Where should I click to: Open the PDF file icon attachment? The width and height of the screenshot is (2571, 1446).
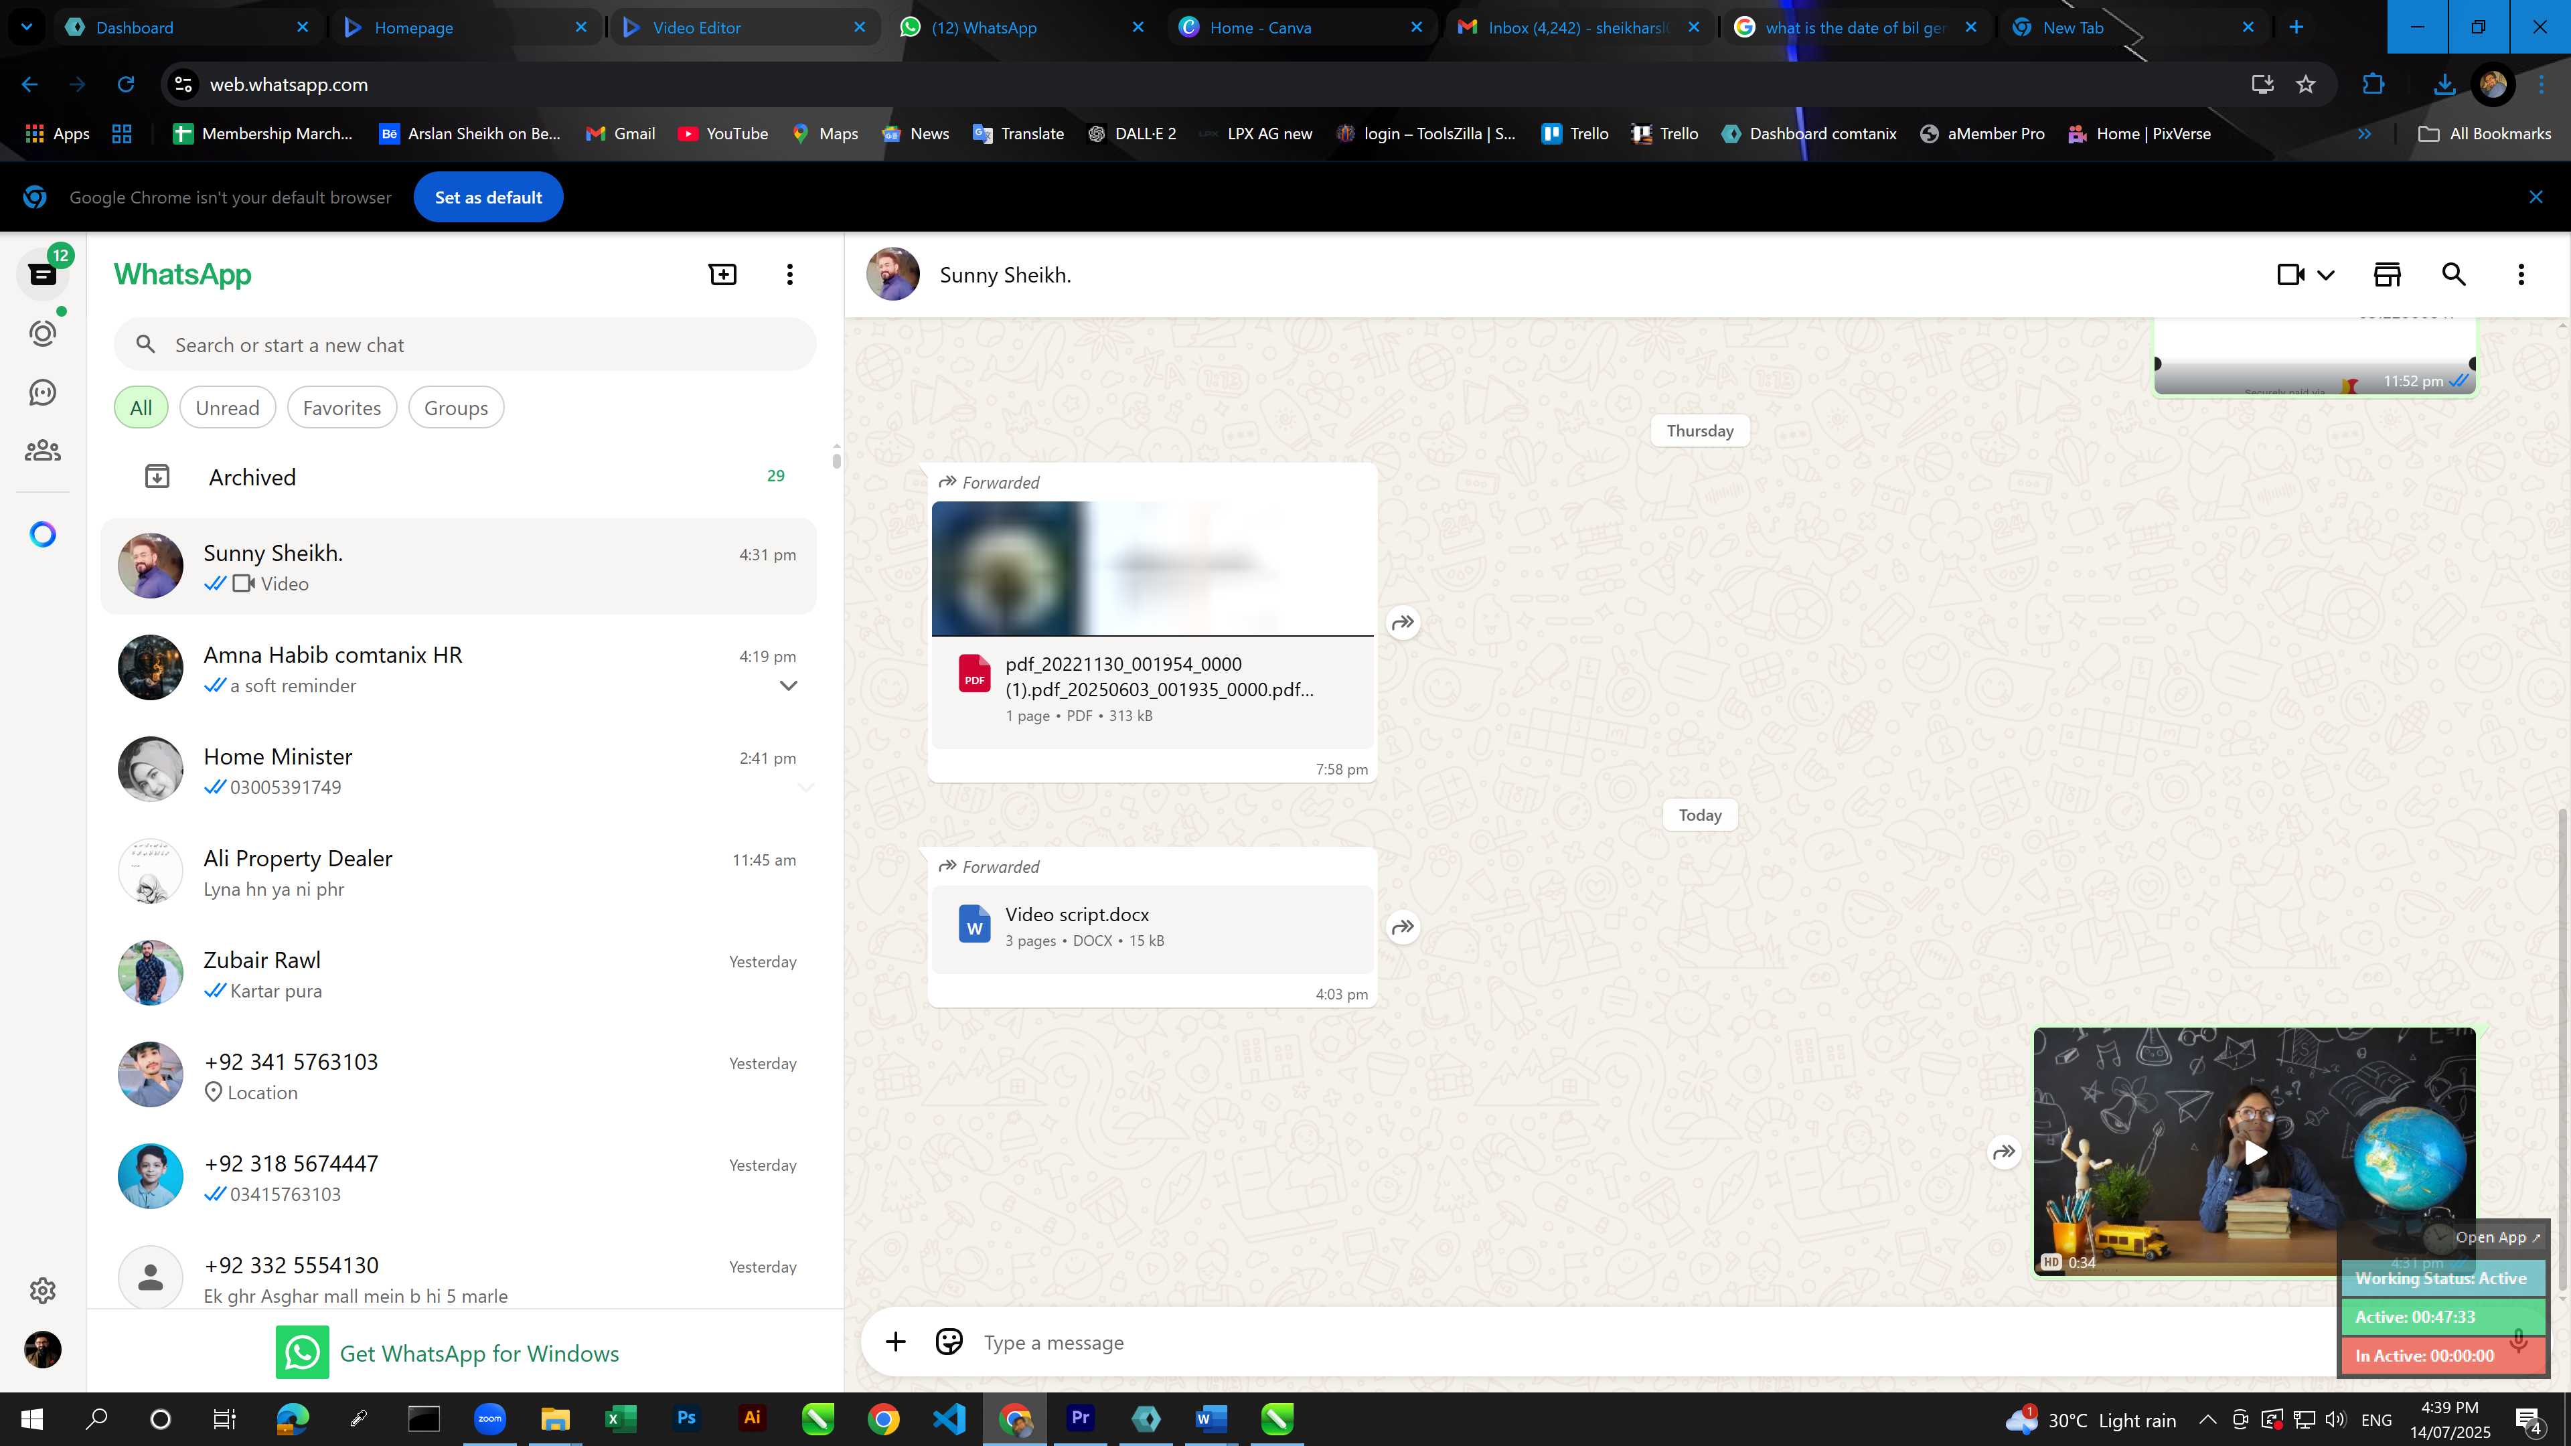click(974, 673)
